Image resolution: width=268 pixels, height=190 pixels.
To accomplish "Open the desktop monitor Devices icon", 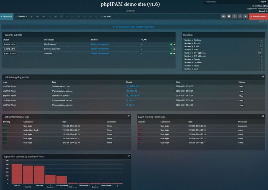I will [62, 17].
